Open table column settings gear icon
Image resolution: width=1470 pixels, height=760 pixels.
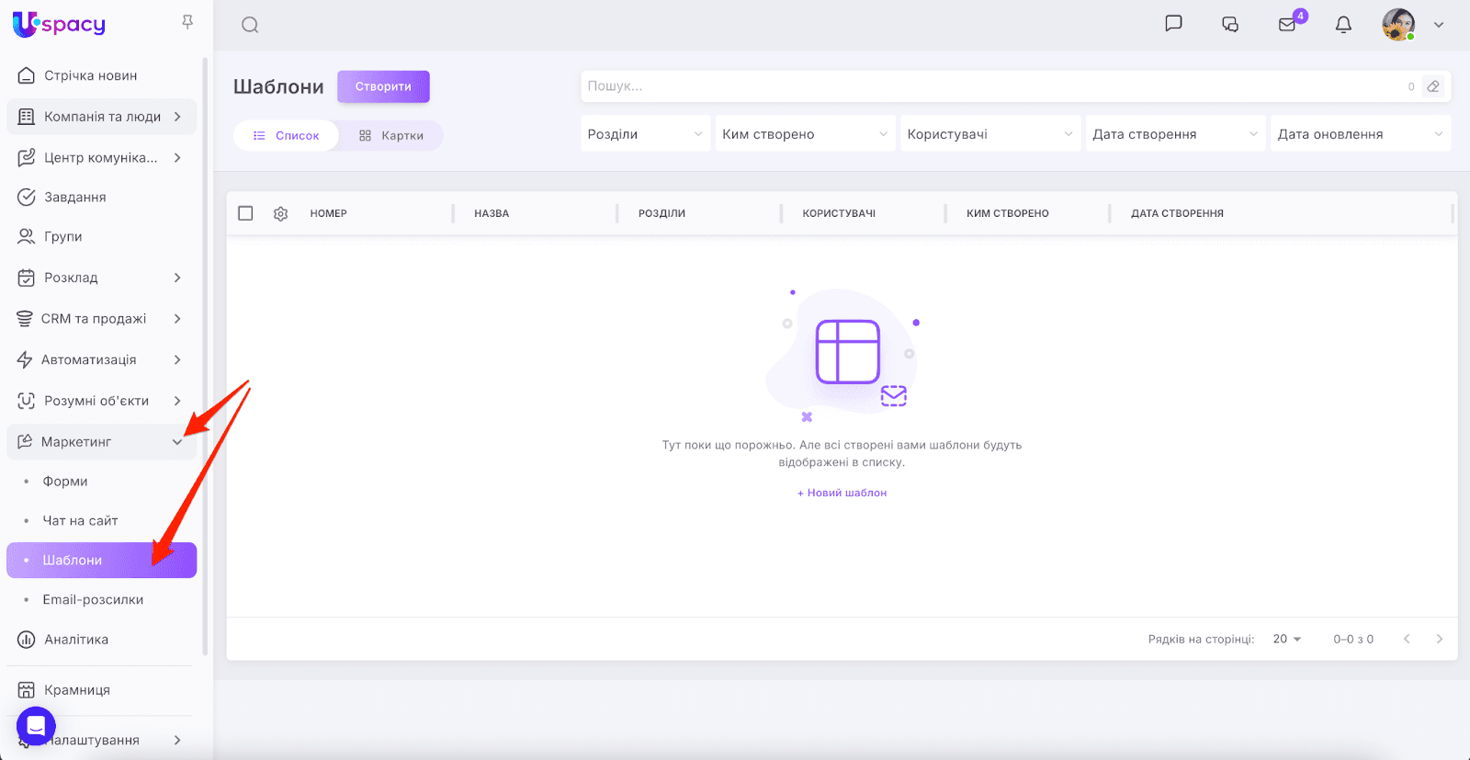(281, 213)
